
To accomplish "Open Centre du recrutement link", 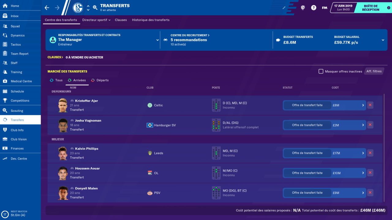I will click(190, 35).
